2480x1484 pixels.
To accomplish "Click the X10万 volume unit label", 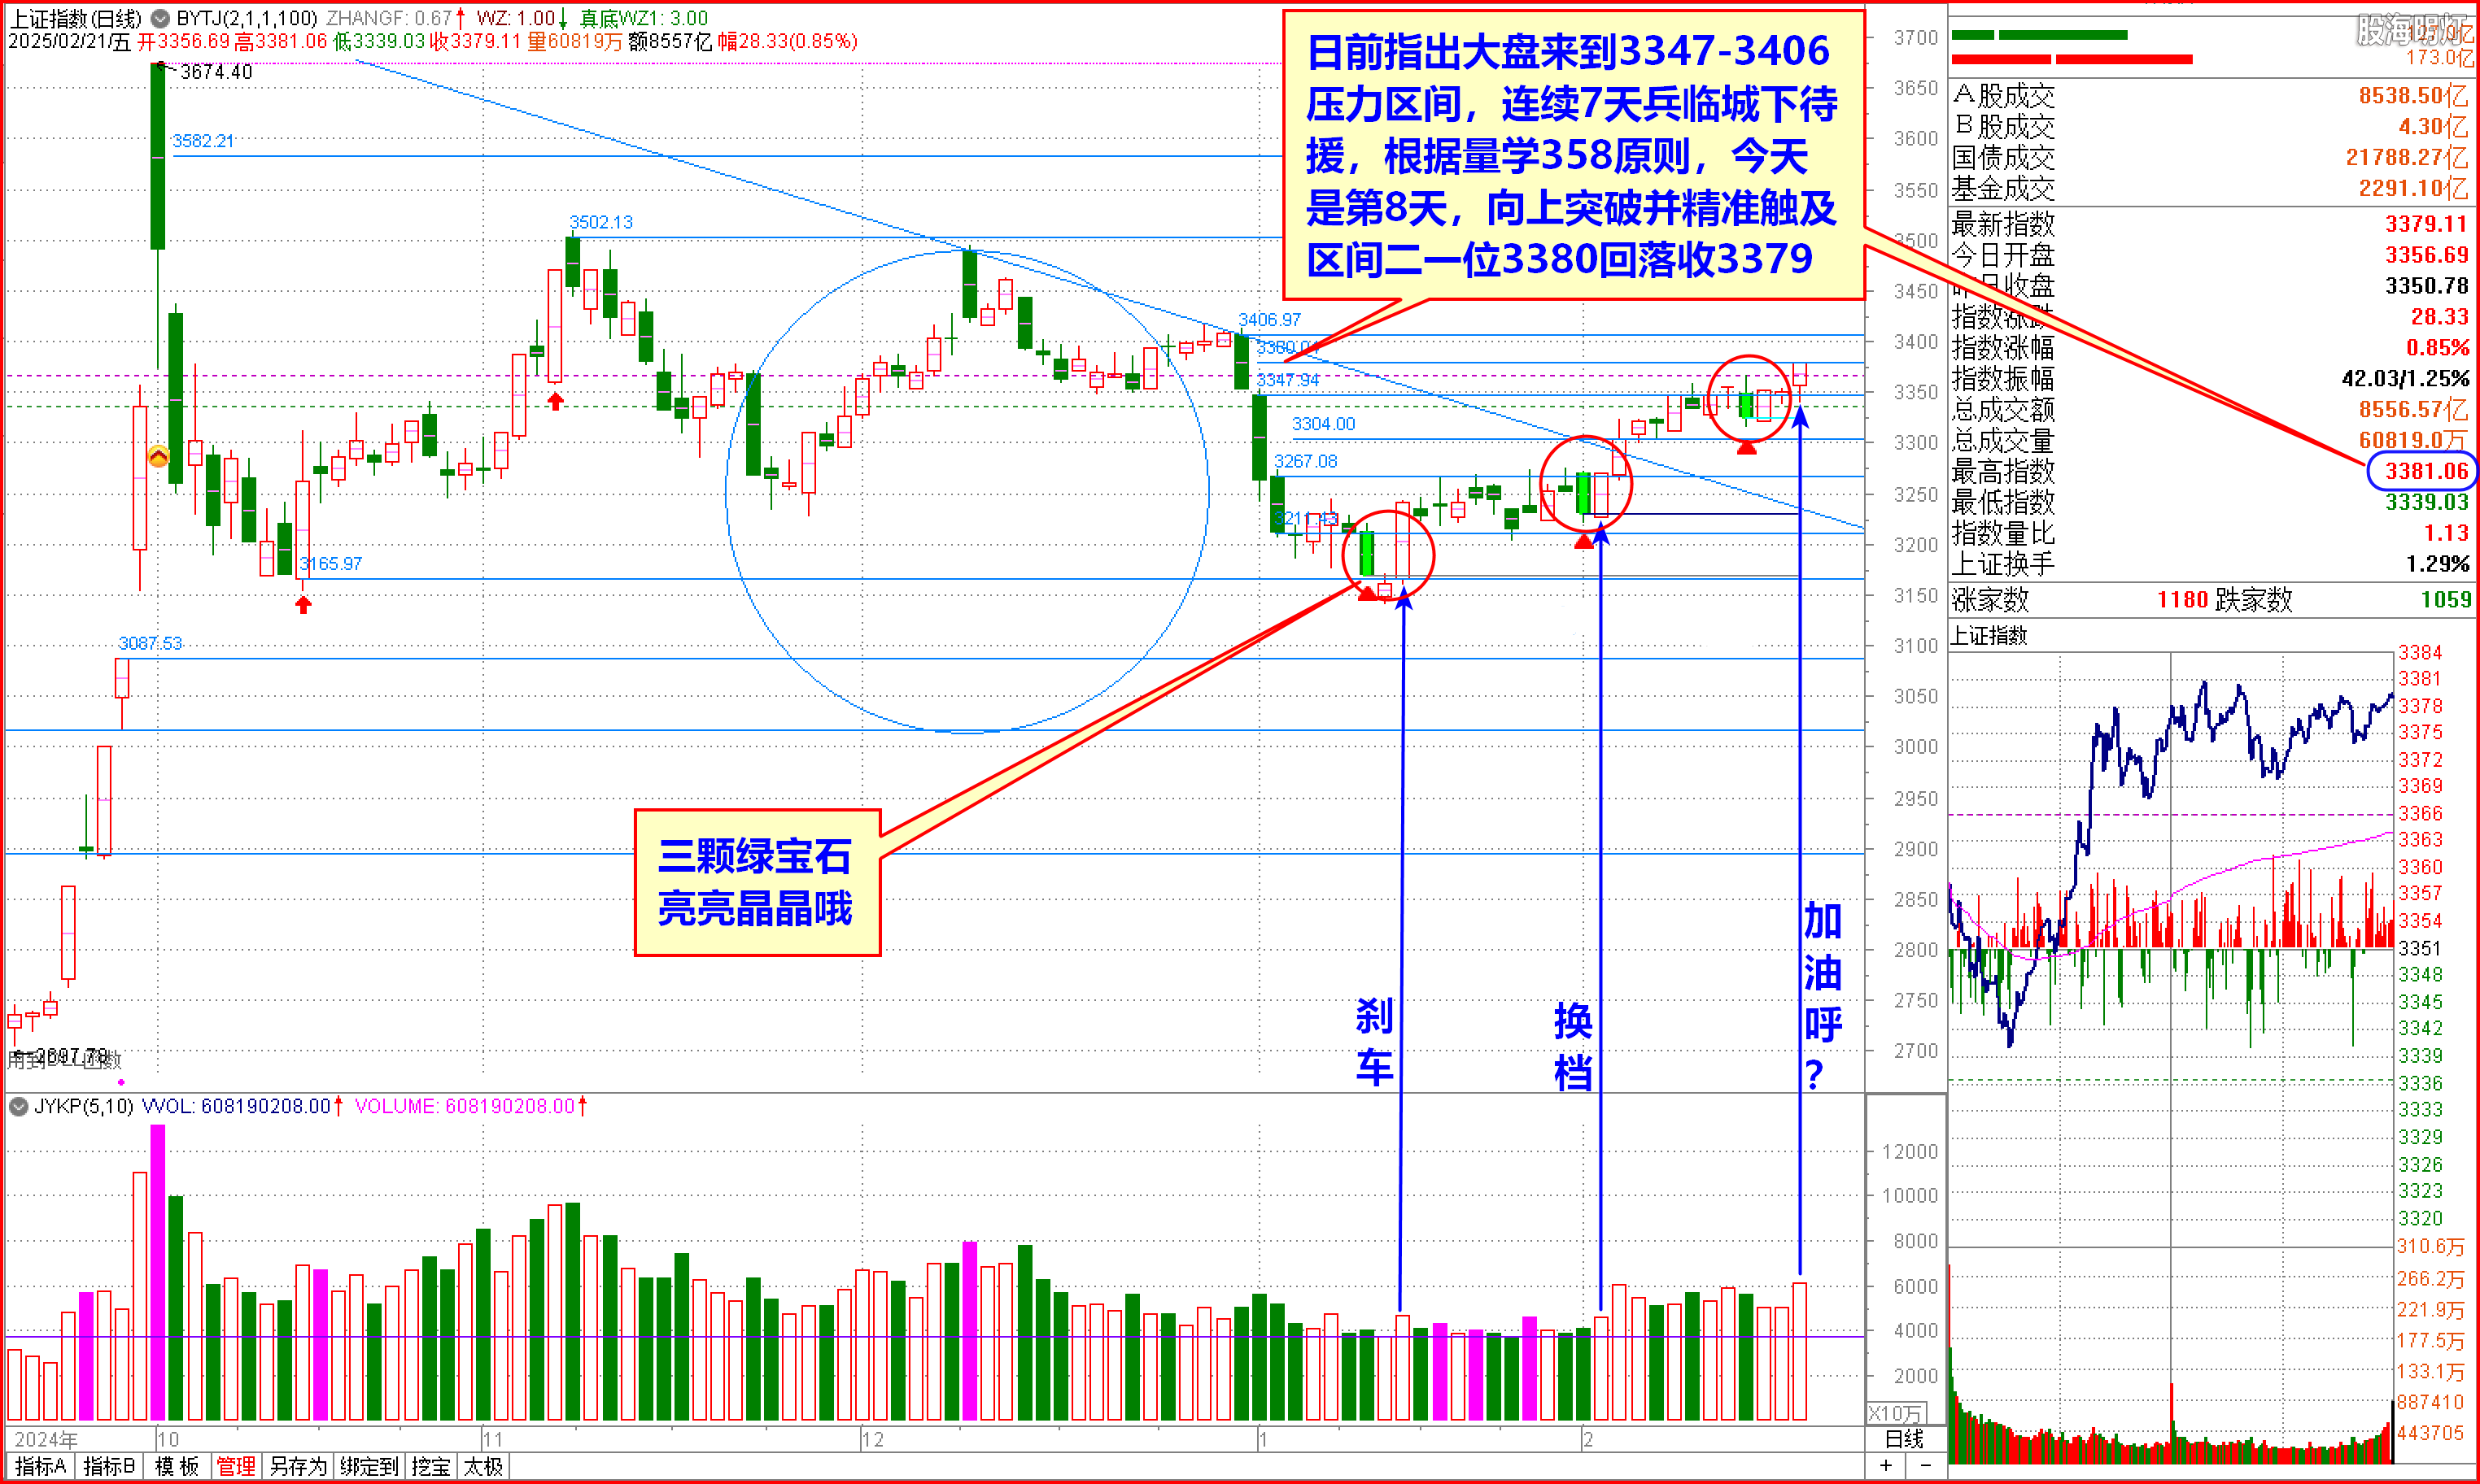I will point(1896,1414).
